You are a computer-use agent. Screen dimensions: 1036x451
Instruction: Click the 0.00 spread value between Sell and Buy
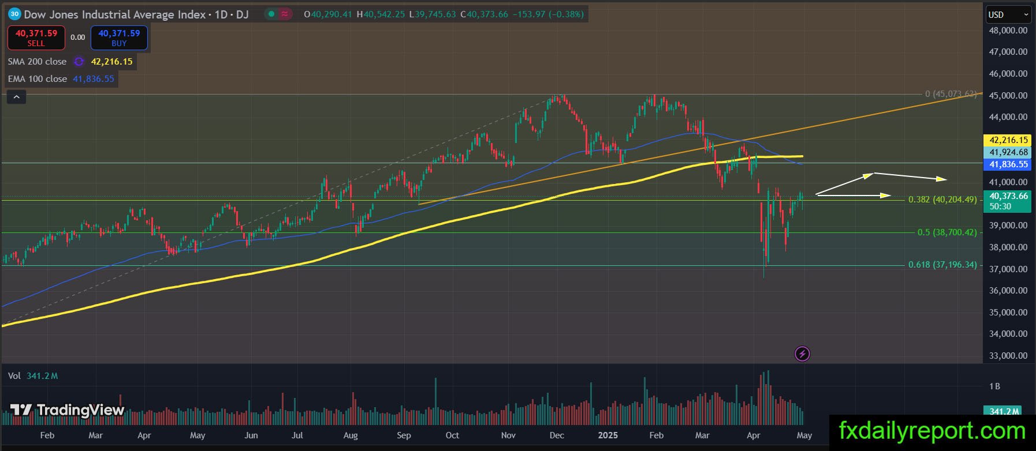78,37
